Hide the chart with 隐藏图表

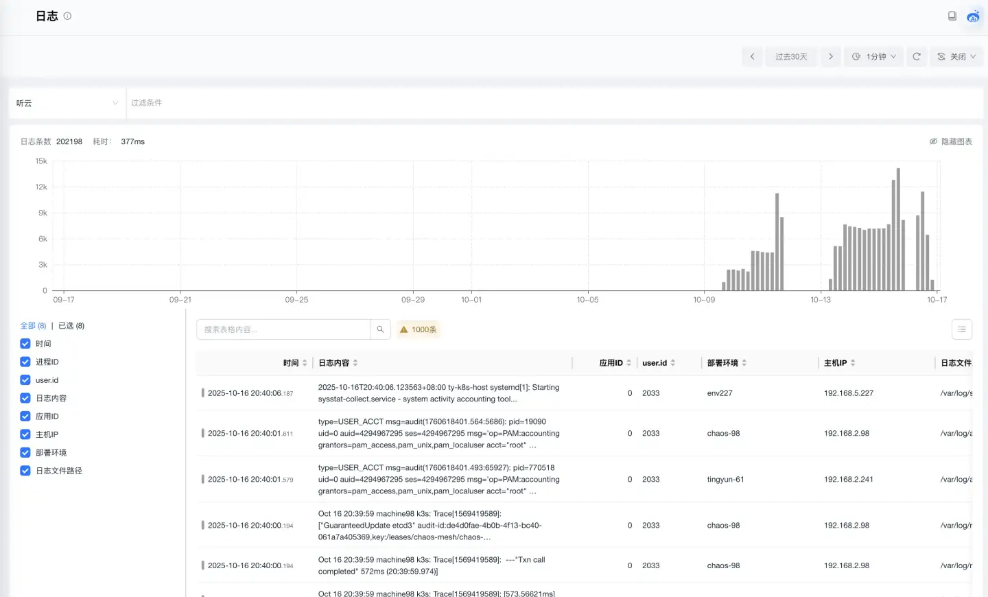pos(951,141)
